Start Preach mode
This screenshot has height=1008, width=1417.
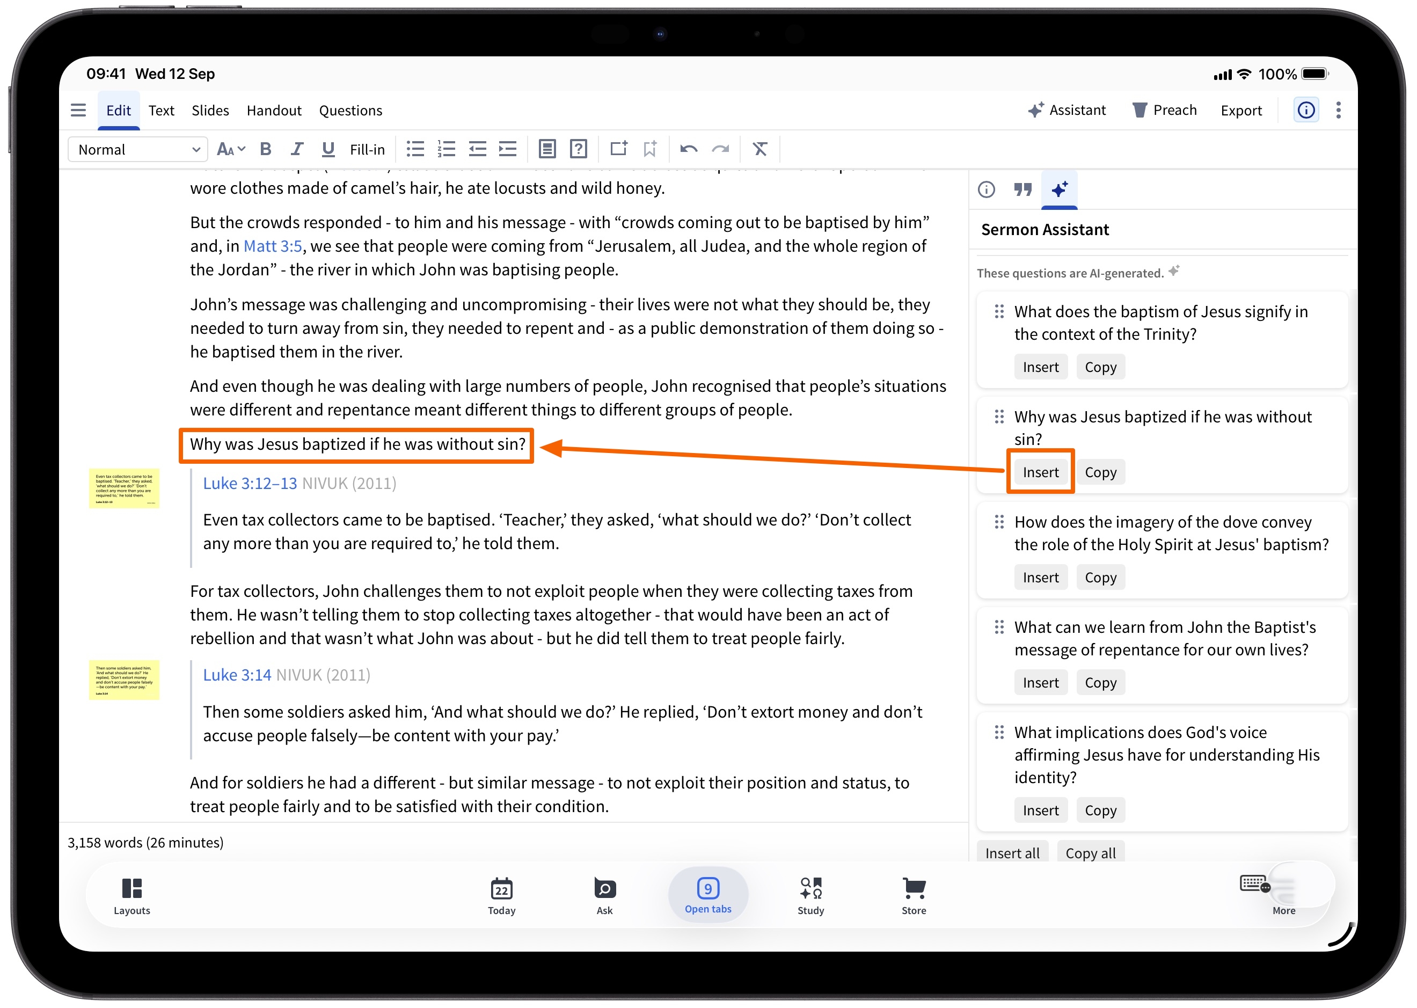(x=1165, y=111)
